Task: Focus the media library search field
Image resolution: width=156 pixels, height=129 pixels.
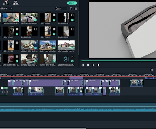Action: point(61,8)
